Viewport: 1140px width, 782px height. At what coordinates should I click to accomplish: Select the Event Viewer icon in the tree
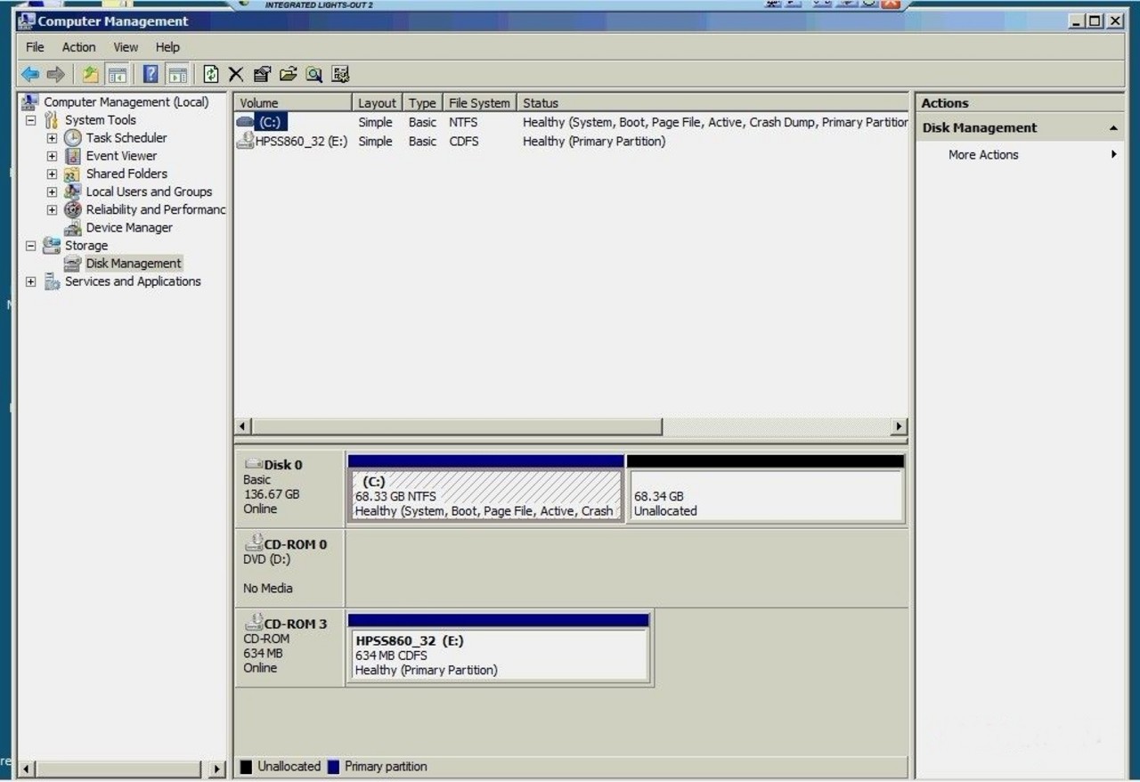pos(73,156)
